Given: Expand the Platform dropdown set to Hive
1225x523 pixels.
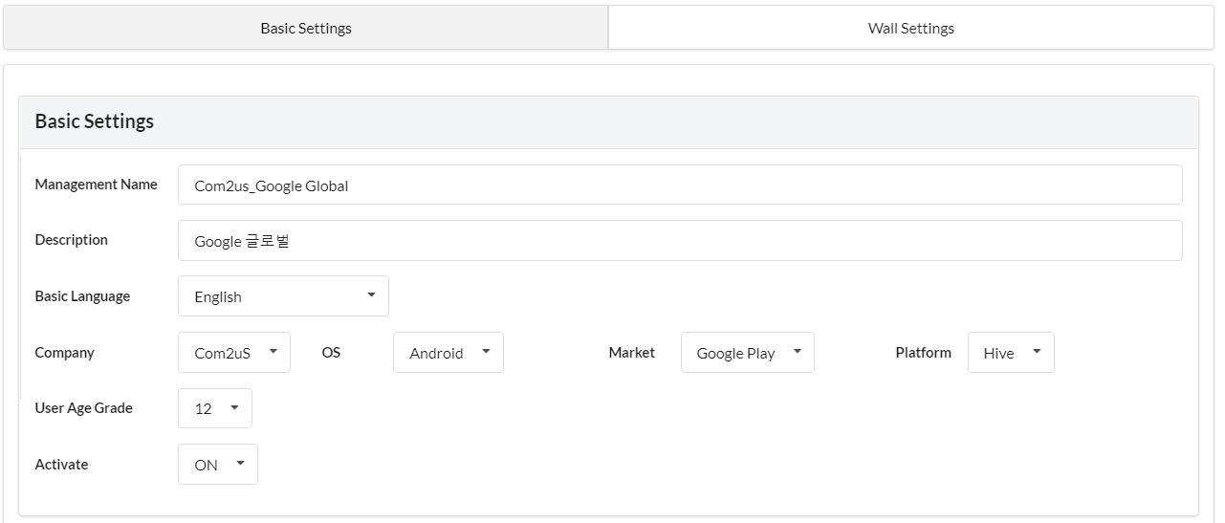Looking at the screenshot, I should tap(1011, 353).
